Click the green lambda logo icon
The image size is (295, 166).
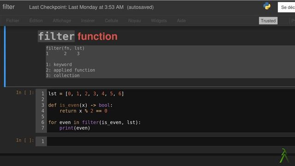click(x=284, y=156)
